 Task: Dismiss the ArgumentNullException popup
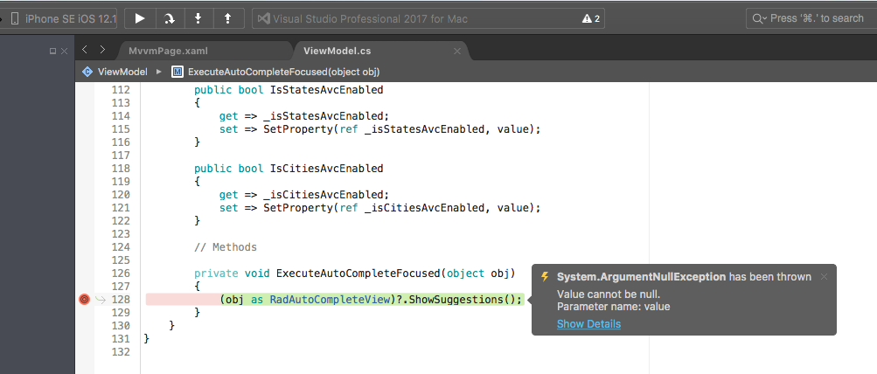click(x=823, y=277)
